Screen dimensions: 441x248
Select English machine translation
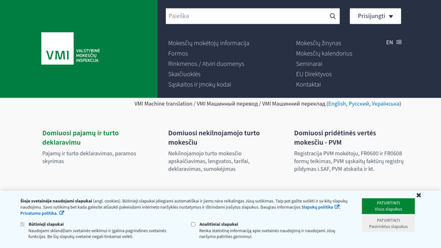[x=337, y=104]
